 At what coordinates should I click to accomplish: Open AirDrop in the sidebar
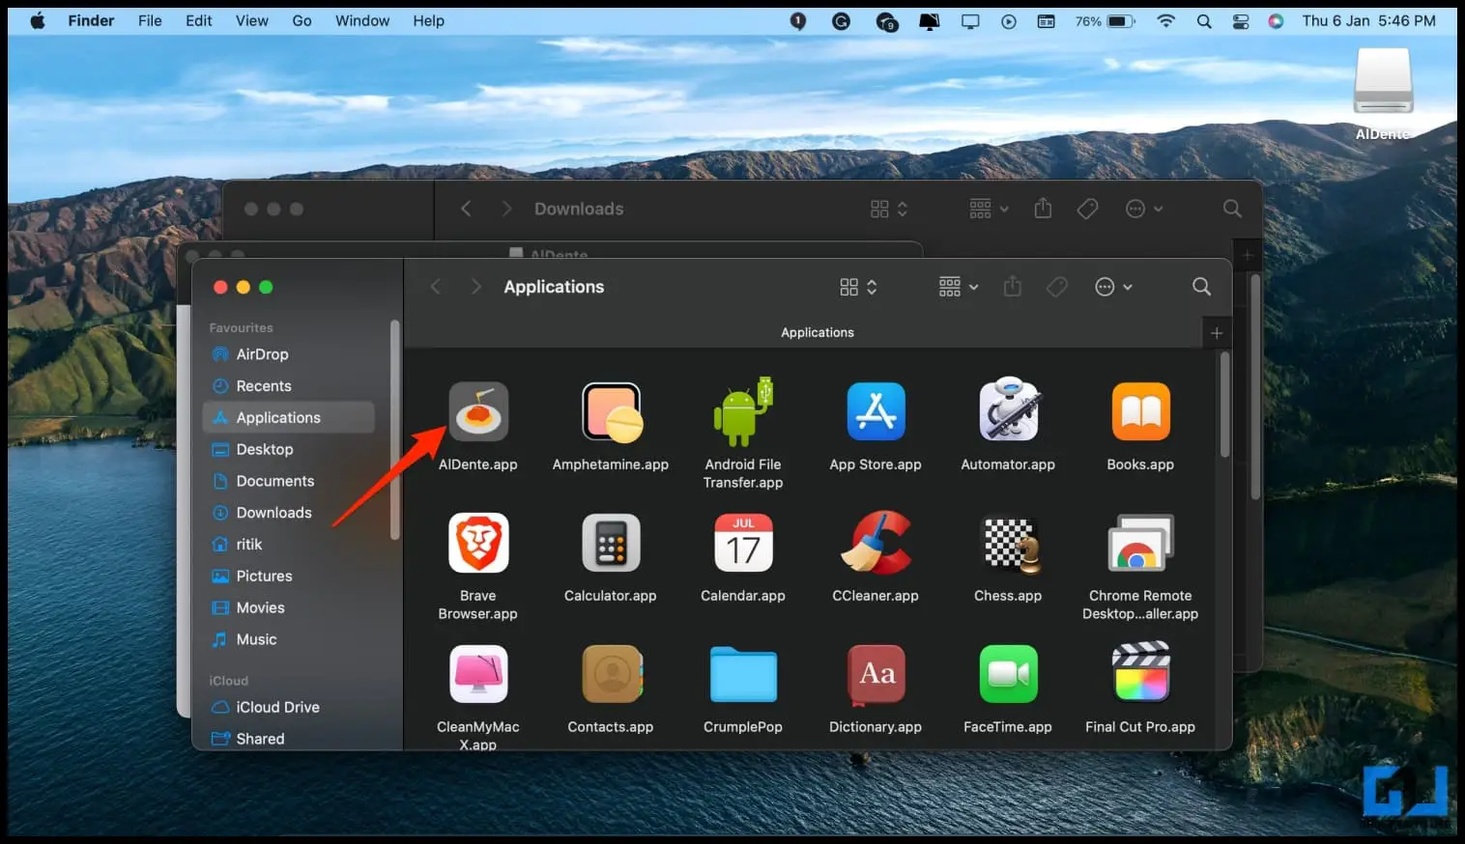pyautogui.click(x=288, y=354)
